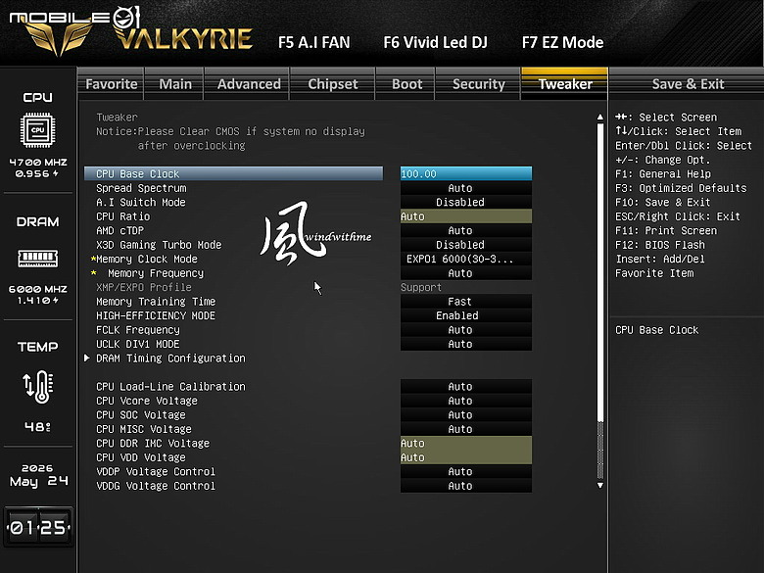Open Memory Frequency Auto dropdown
Image resolution: width=764 pixels, height=573 pixels.
point(466,273)
